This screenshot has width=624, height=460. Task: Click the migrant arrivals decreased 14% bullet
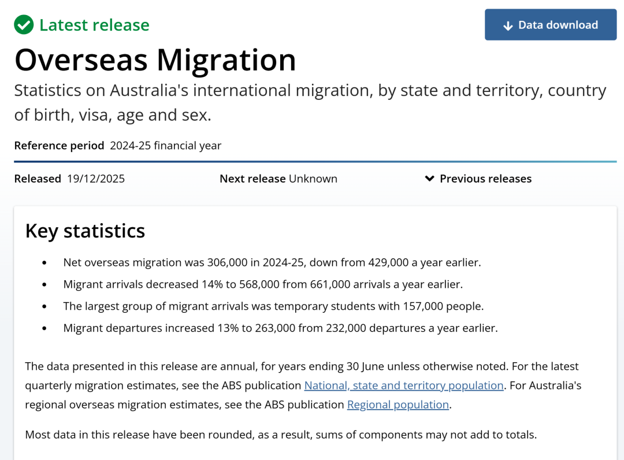(x=263, y=284)
